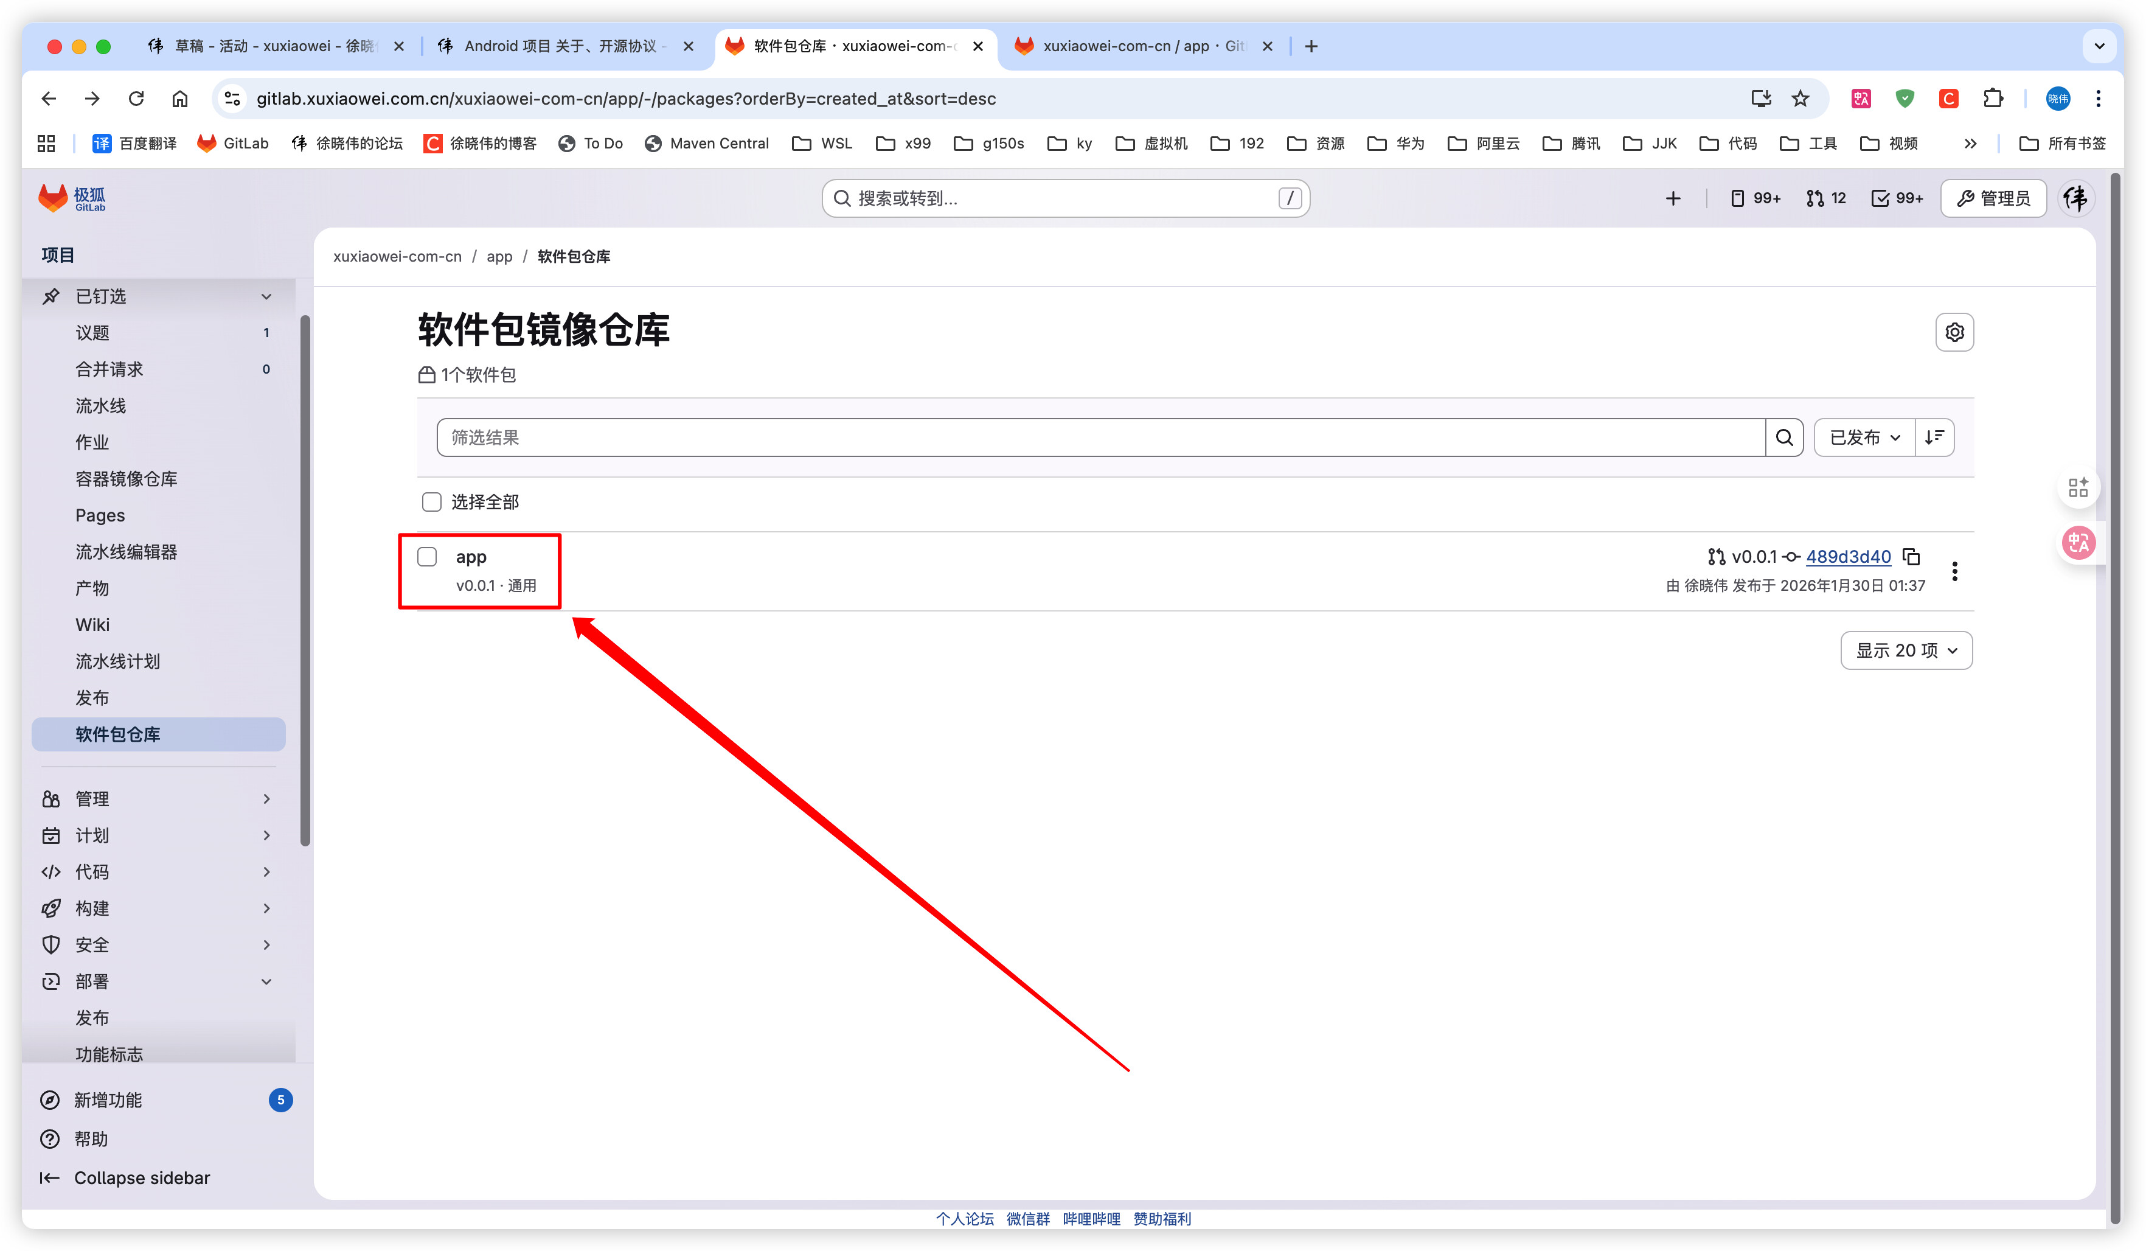
Task: Click the package registry settings gear icon
Action: pyautogui.click(x=1954, y=332)
